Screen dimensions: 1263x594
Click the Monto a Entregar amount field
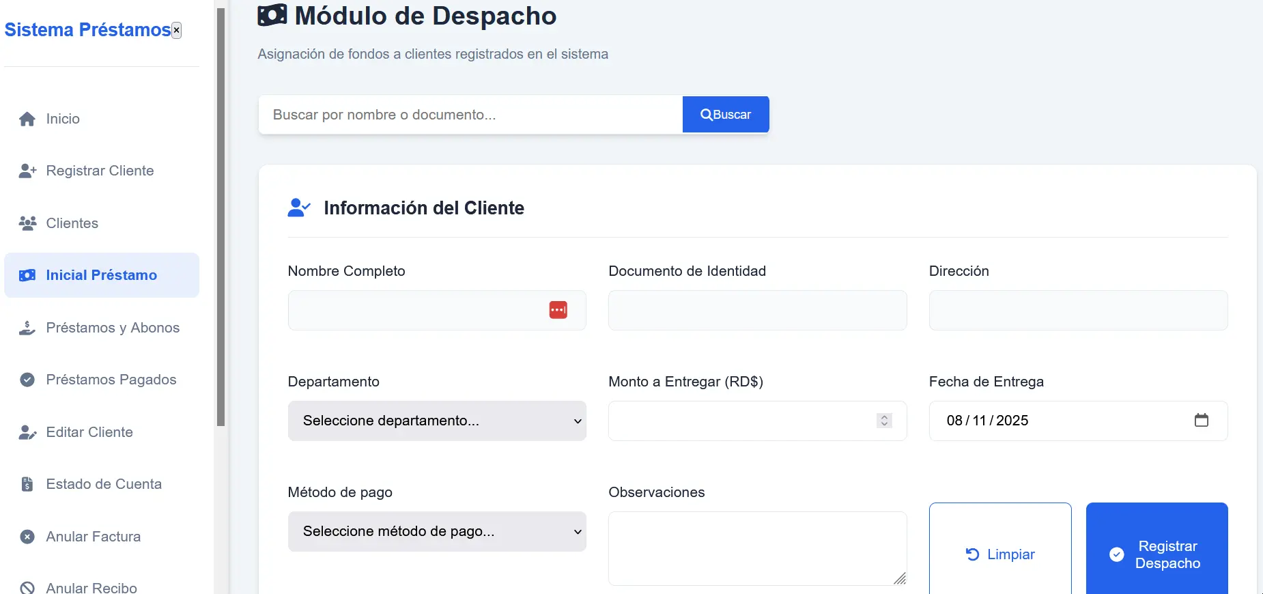[758, 421]
